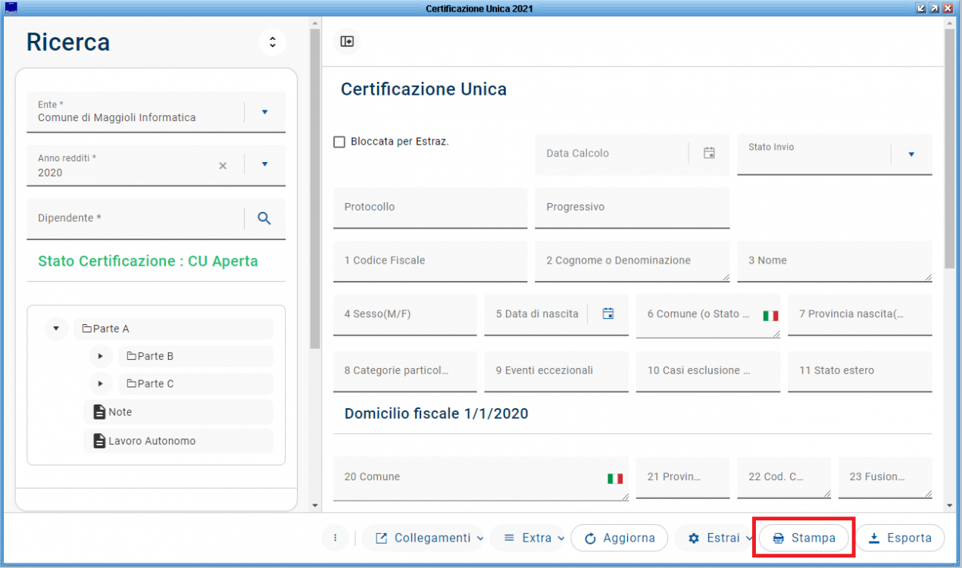Click the 10 Casi esclusione field
This screenshot has height=568, width=962.
tap(708, 371)
